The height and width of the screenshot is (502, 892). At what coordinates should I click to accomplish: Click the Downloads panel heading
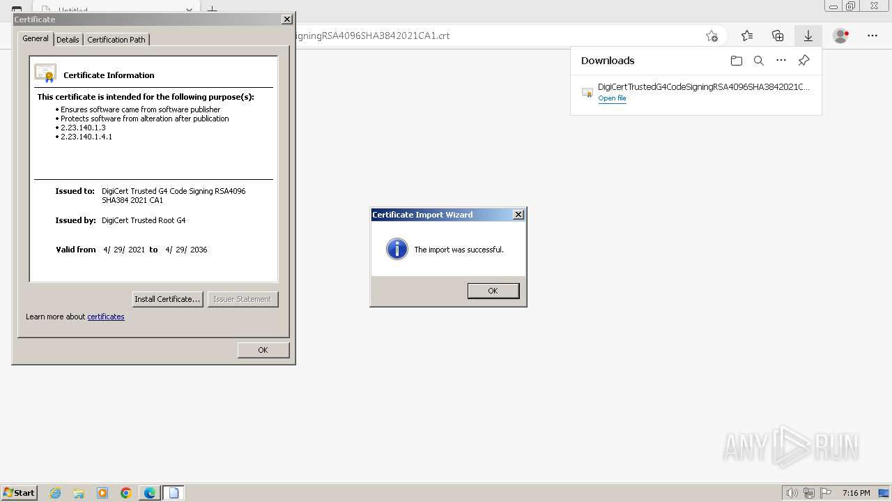(608, 61)
